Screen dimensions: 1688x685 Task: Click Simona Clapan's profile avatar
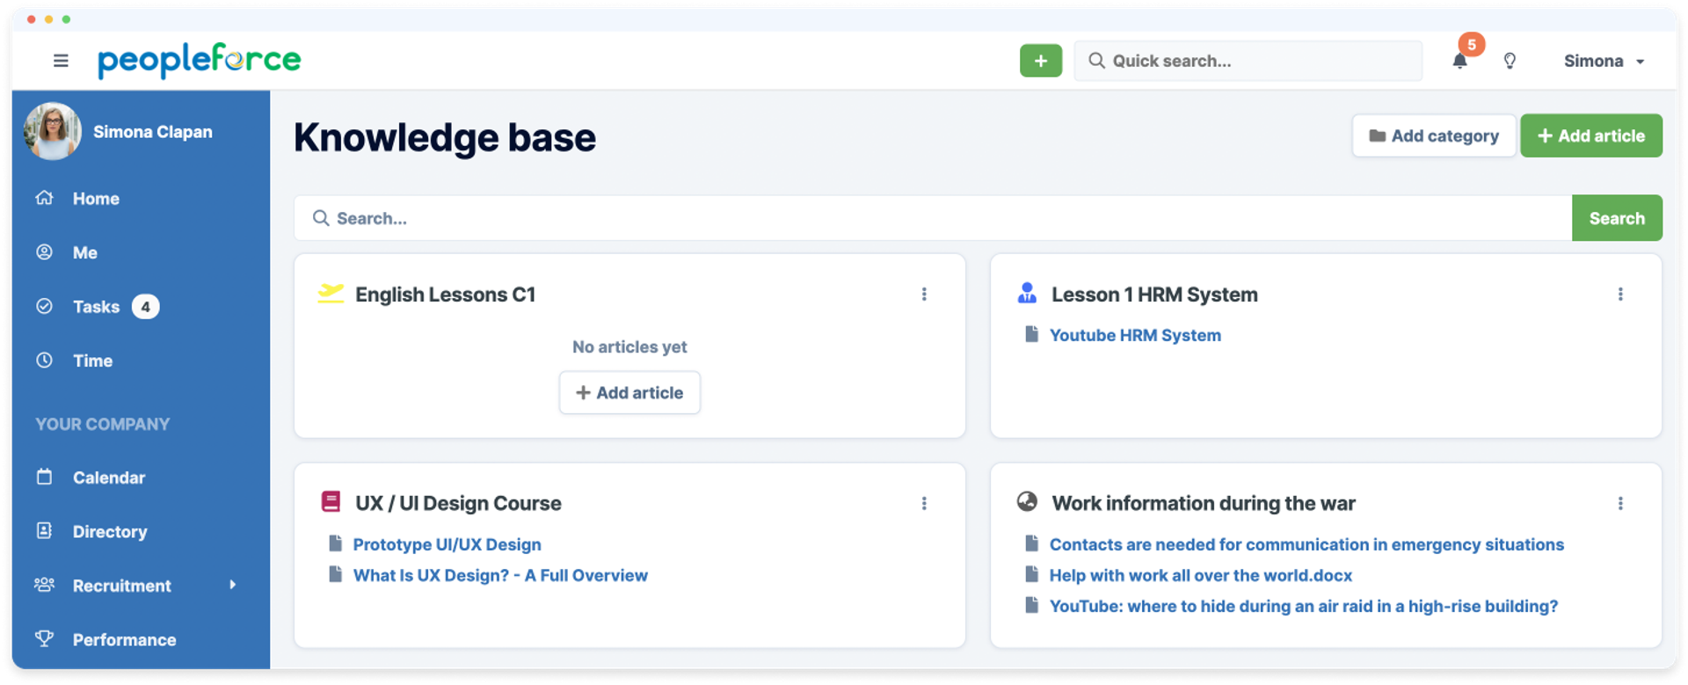pyautogui.click(x=53, y=131)
